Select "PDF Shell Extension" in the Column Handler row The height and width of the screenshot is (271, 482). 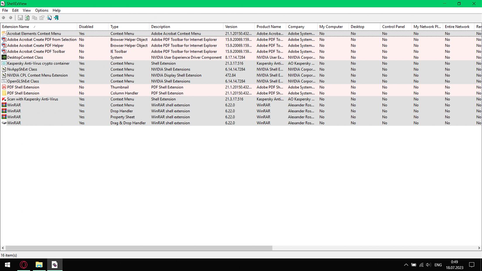click(23, 93)
